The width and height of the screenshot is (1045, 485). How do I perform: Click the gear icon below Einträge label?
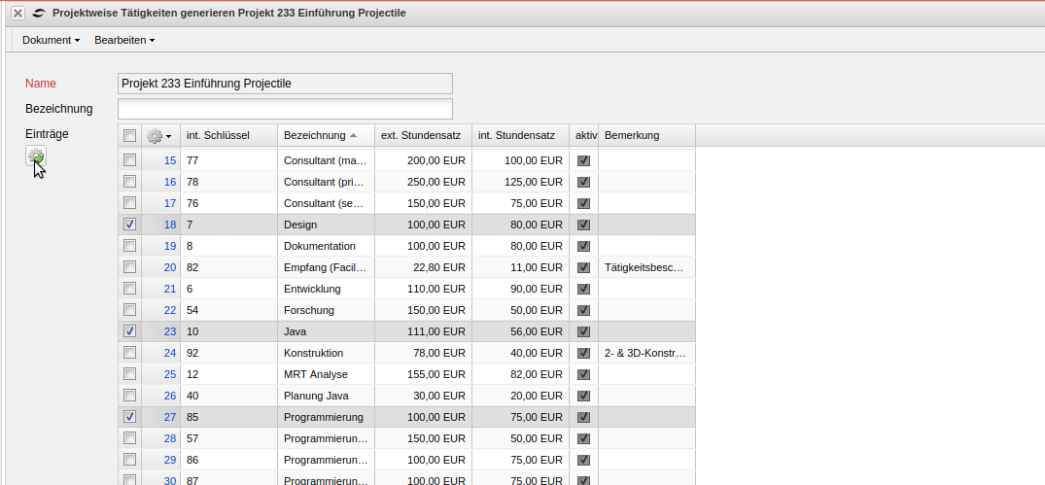point(36,156)
